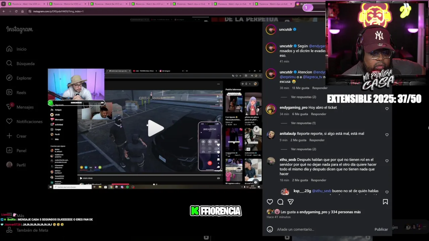The height and width of the screenshot is (241, 429).
Task: Click Responder under xthu_sexb's comment
Action: pyautogui.click(x=318, y=180)
